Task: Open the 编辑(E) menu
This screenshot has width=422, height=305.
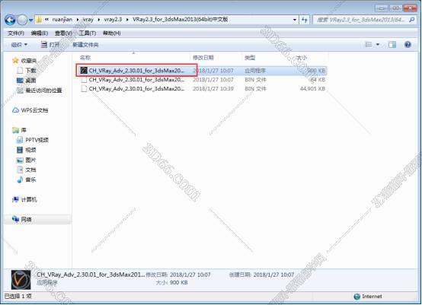Action: (x=40, y=33)
